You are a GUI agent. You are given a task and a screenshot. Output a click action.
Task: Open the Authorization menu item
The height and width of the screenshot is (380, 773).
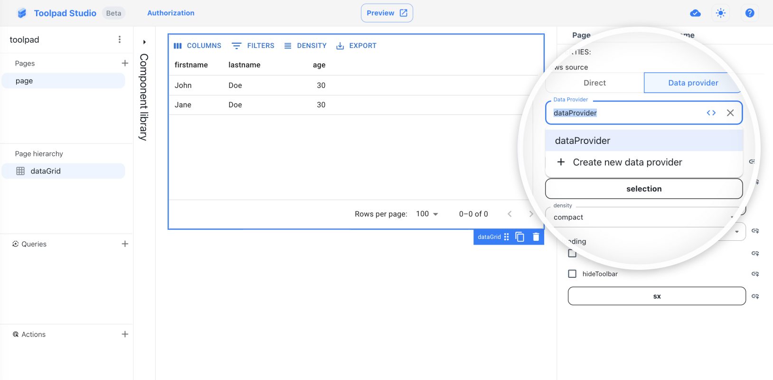click(170, 13)
